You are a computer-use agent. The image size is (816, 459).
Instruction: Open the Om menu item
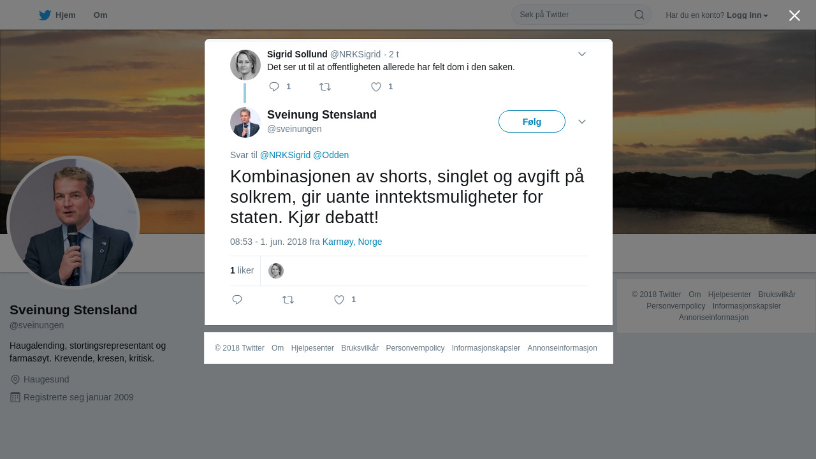click(x=100, y=15)
